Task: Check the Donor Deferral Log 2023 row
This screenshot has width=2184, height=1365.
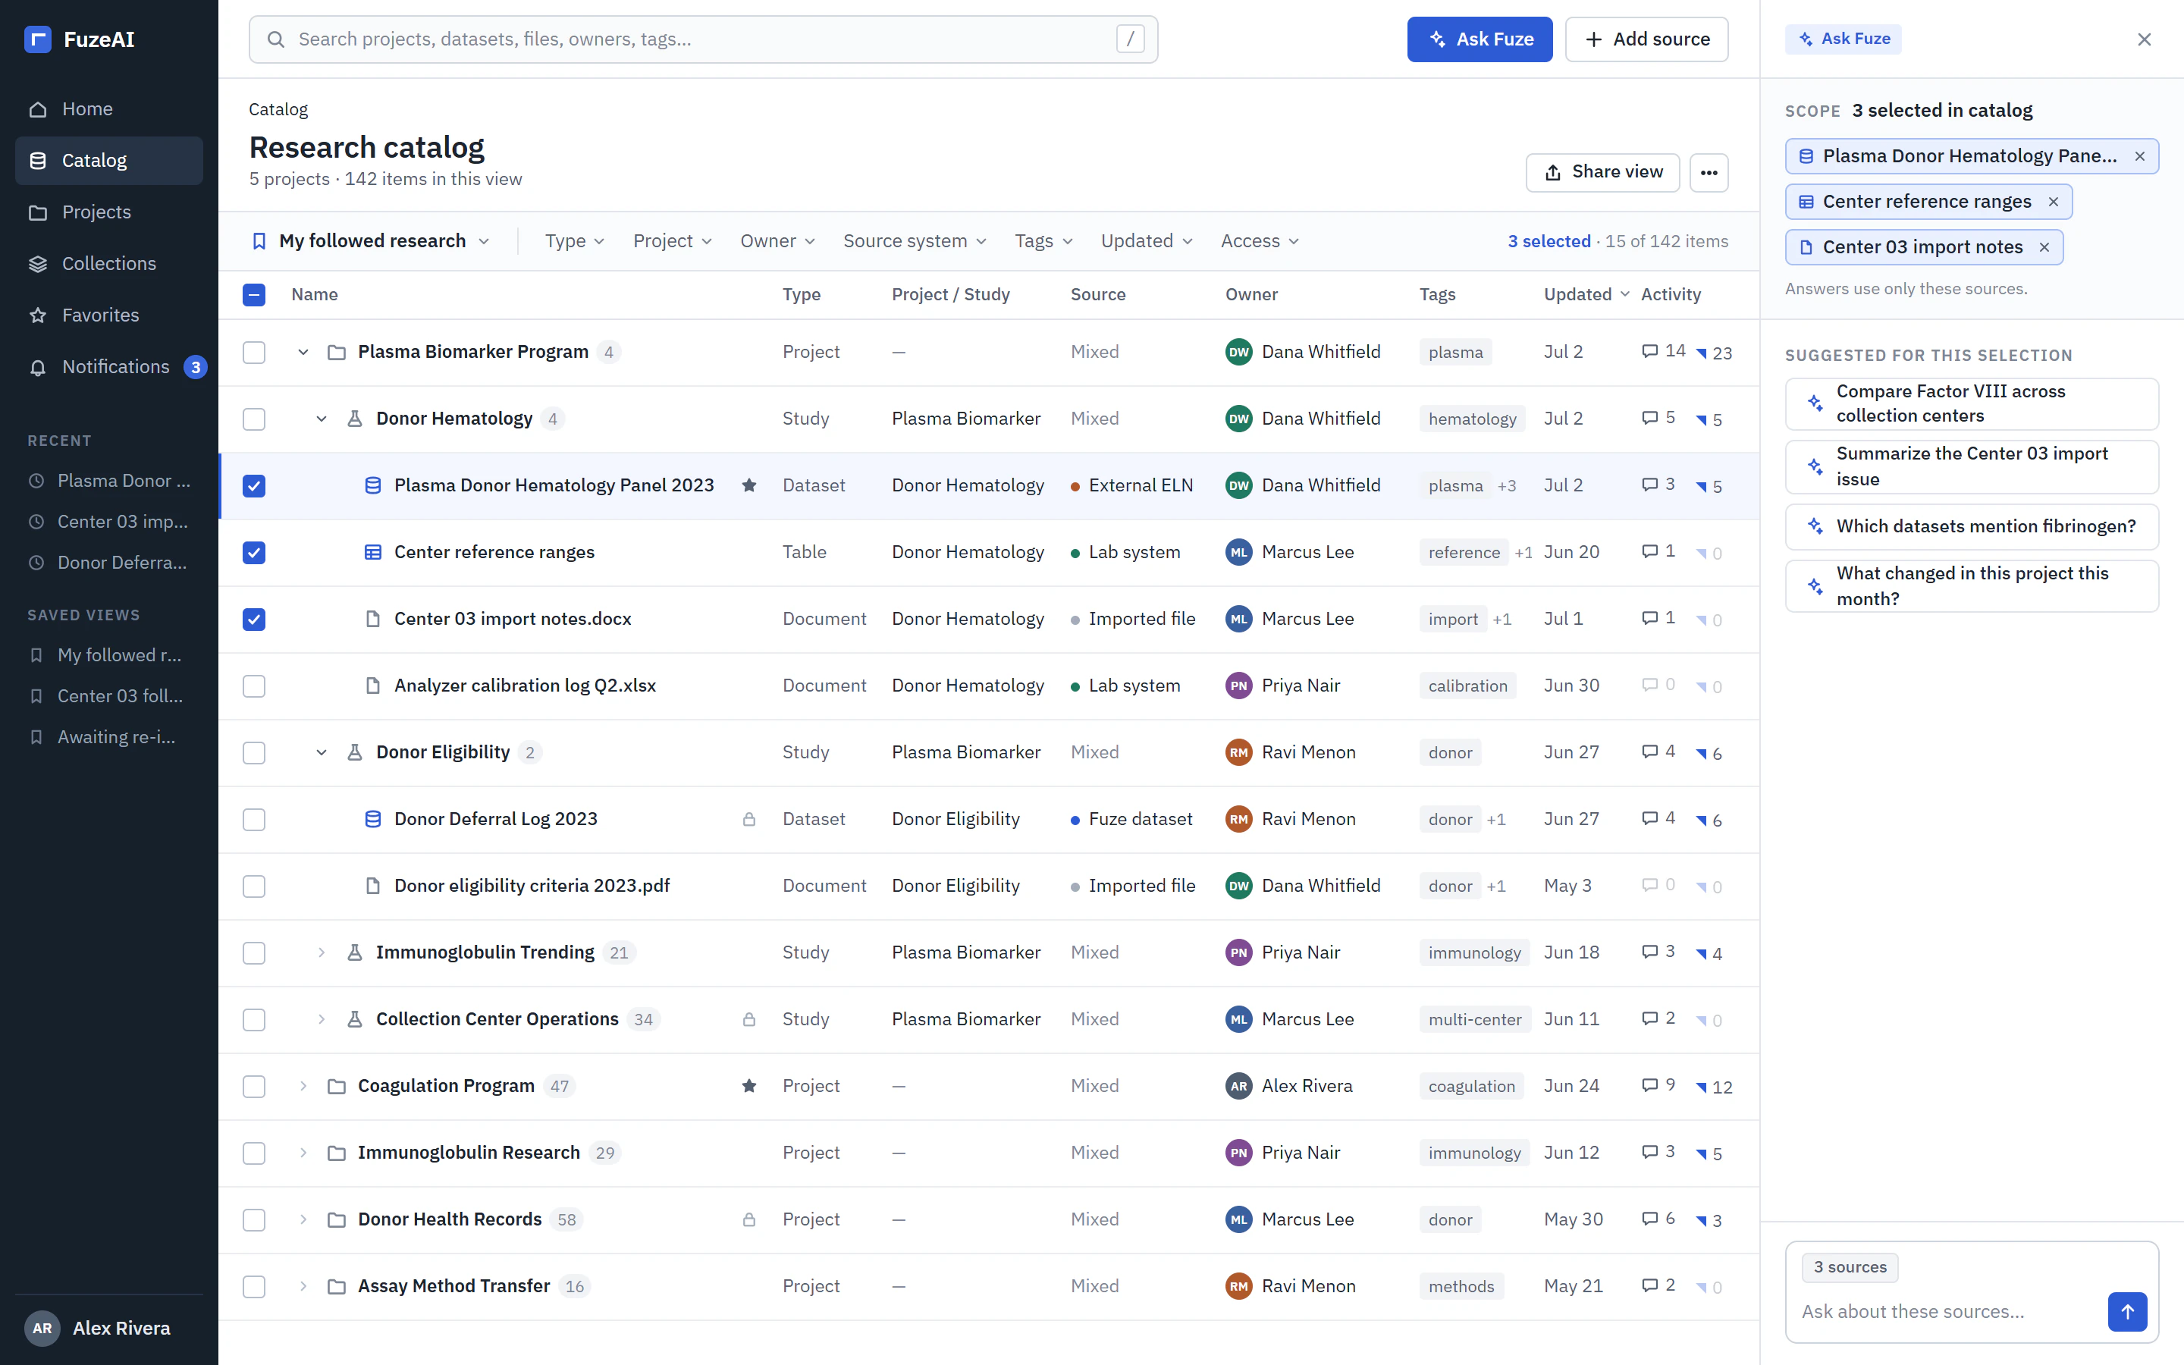Action: 253,820
